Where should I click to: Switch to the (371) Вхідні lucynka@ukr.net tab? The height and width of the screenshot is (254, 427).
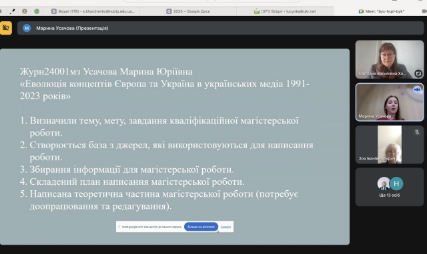coord(285,11)
